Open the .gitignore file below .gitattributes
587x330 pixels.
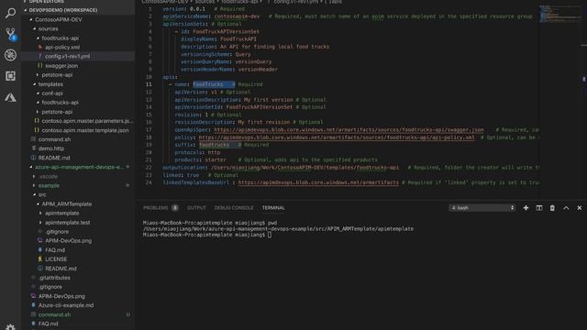(x=50, y=287)
